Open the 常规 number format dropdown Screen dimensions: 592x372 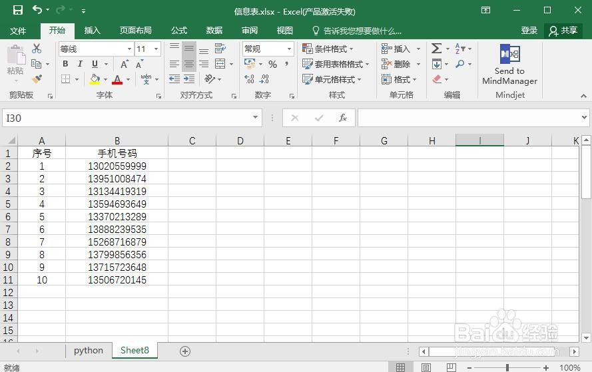[289, 49]
